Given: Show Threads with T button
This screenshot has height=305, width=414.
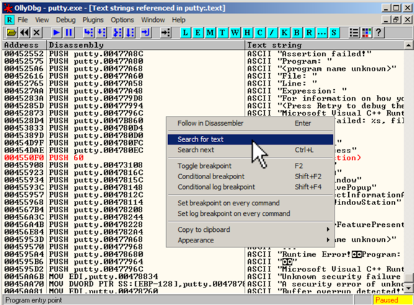Looking at the screenshot, I should [x=223, y=33].
